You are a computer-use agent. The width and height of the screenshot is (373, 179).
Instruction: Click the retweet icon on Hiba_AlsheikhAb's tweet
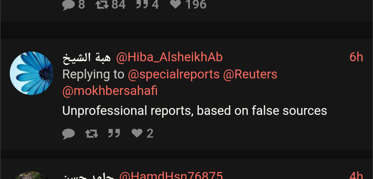pos(92,134)
